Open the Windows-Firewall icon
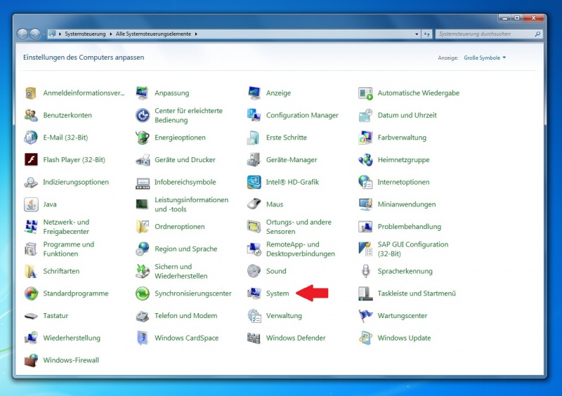 click(x=31, y=360)
